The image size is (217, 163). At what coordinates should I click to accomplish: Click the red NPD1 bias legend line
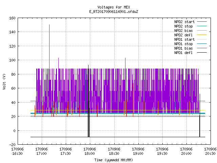point(202,48)
